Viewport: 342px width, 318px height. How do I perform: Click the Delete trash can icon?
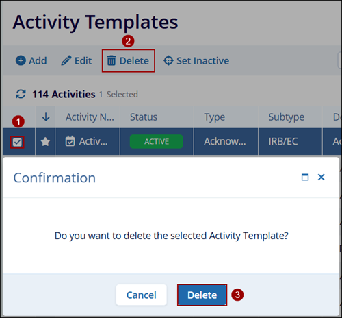coord(111,61)
